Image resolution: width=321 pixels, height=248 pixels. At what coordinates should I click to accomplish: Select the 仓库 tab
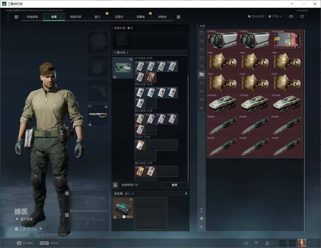point(54,17)
